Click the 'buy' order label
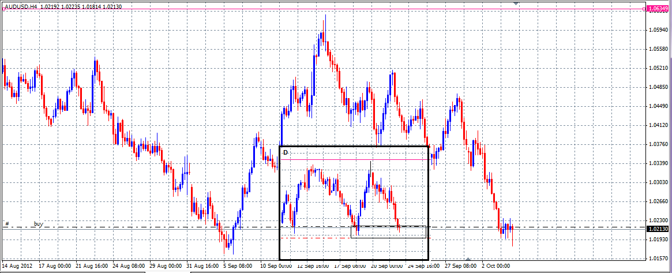Screen dimensions: 672x273 (39, 223)
